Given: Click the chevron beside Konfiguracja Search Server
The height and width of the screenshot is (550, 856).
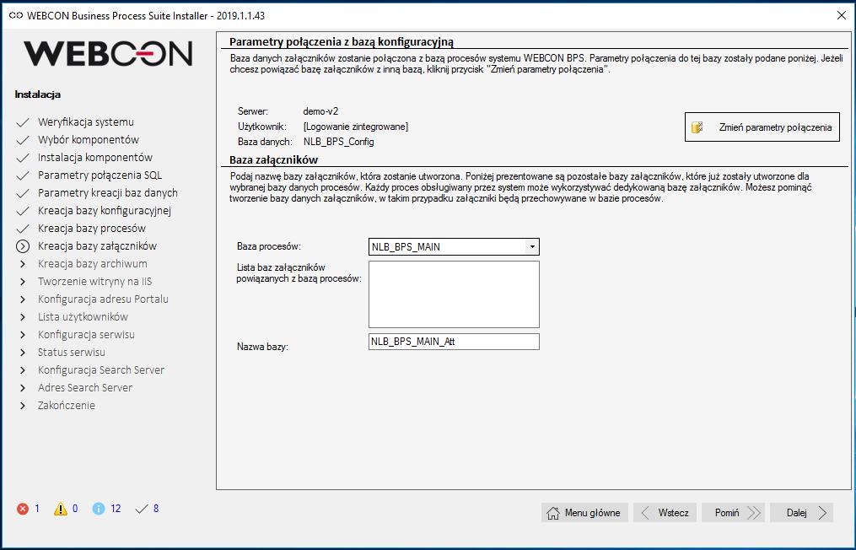Looking at the screenshot, I should tap(23, 370).
